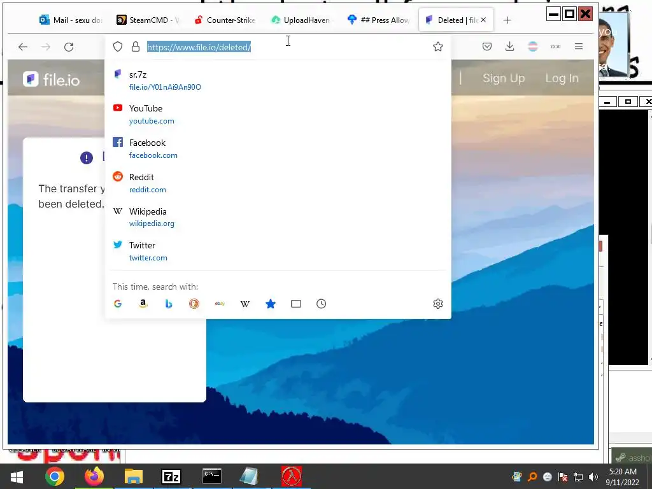Search with eBay one-off engine icon
The image size is (652, 489).
[220, 304]
